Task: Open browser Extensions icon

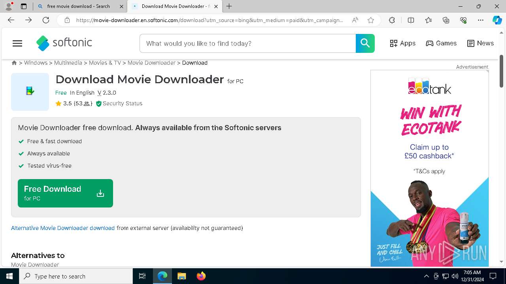Action: click(x=392, y=20)
